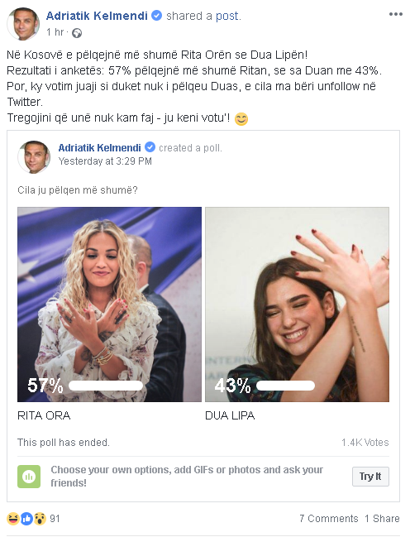Click the Try It button

[x=370, y=477]
